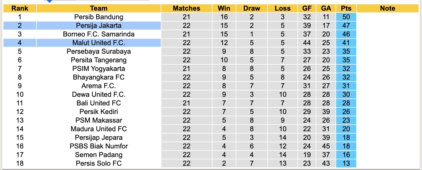Click the Rank column header
This screenshot has height=170, width=422.
tap(20, 8)
